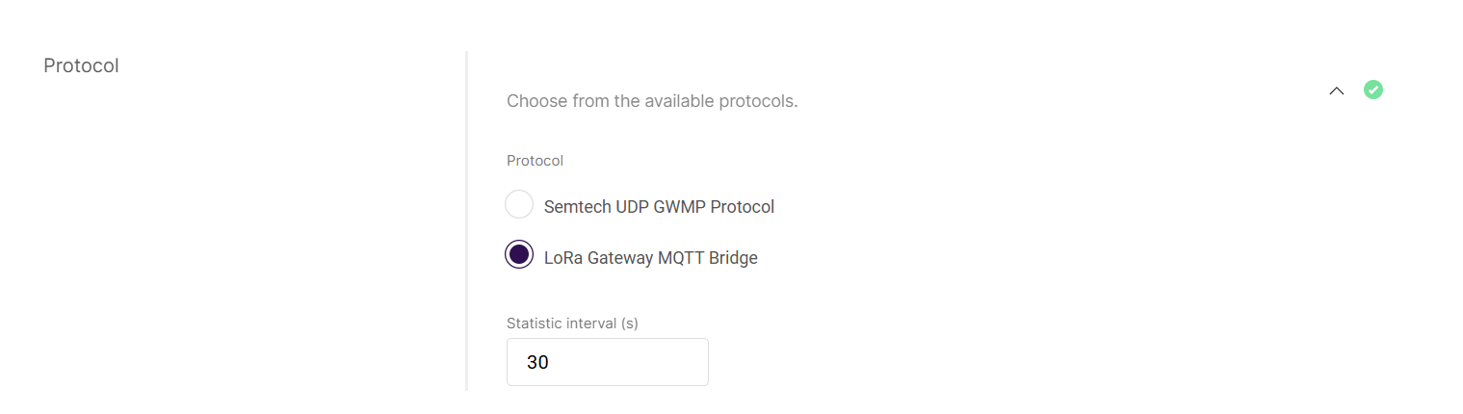Viewport: 1463px width, 414px height.
Task: Toggle the upward arrow next to checkmark
Action: click(1336, 91)
